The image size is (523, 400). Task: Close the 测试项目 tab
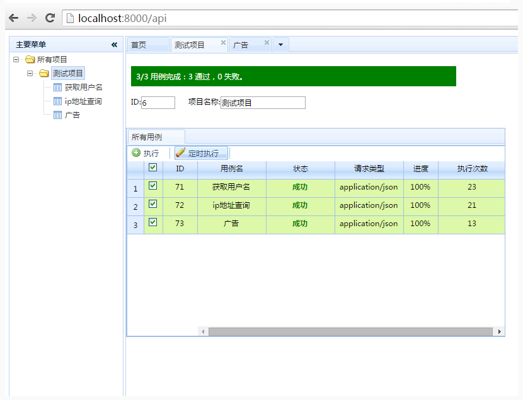(x=223, y=42)
